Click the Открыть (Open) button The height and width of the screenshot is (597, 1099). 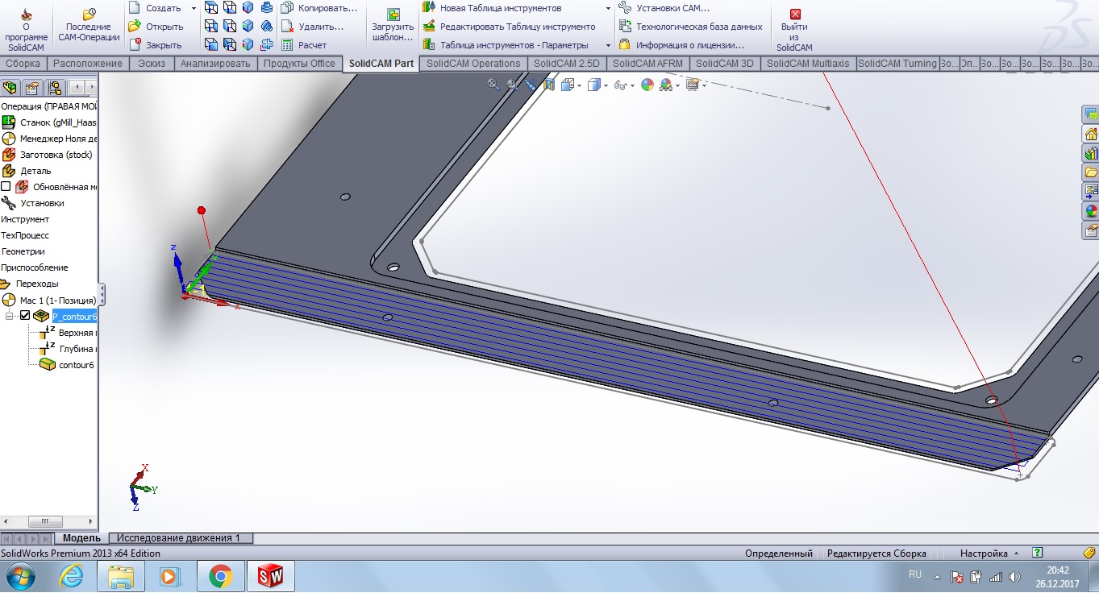pyautogui.click(x=156, y=27)
